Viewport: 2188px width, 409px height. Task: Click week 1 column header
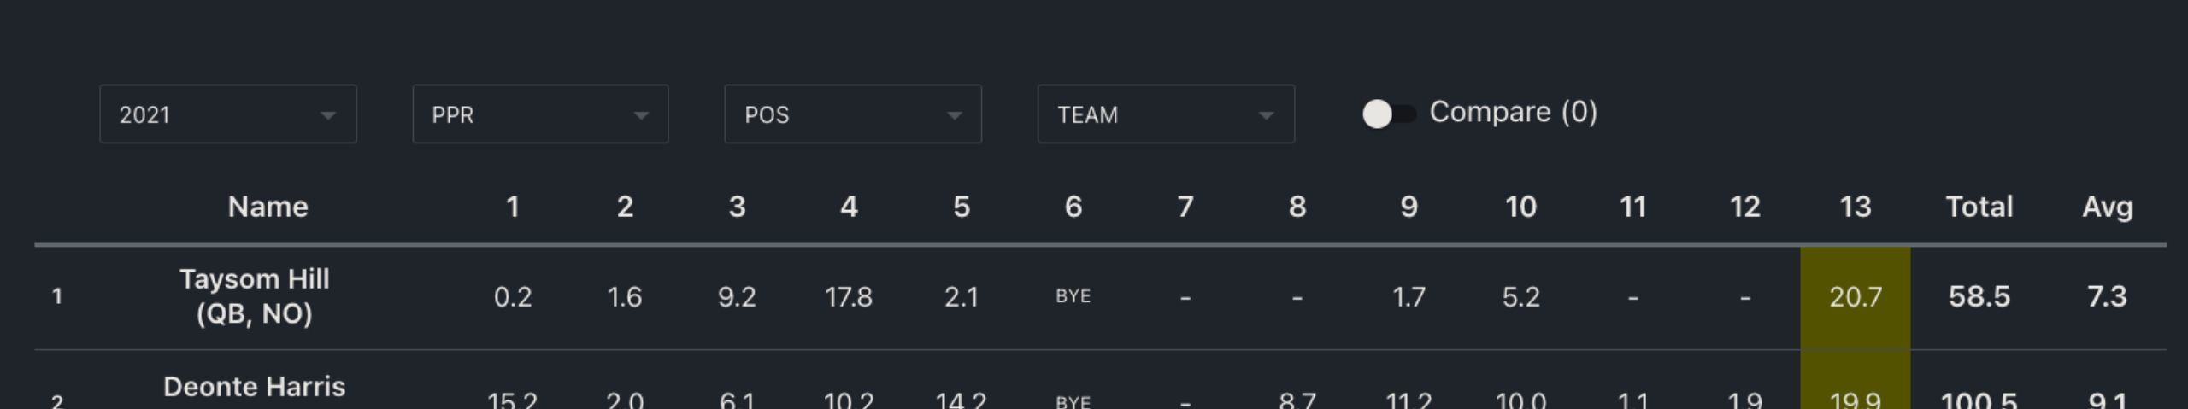[x=513, y=207]
